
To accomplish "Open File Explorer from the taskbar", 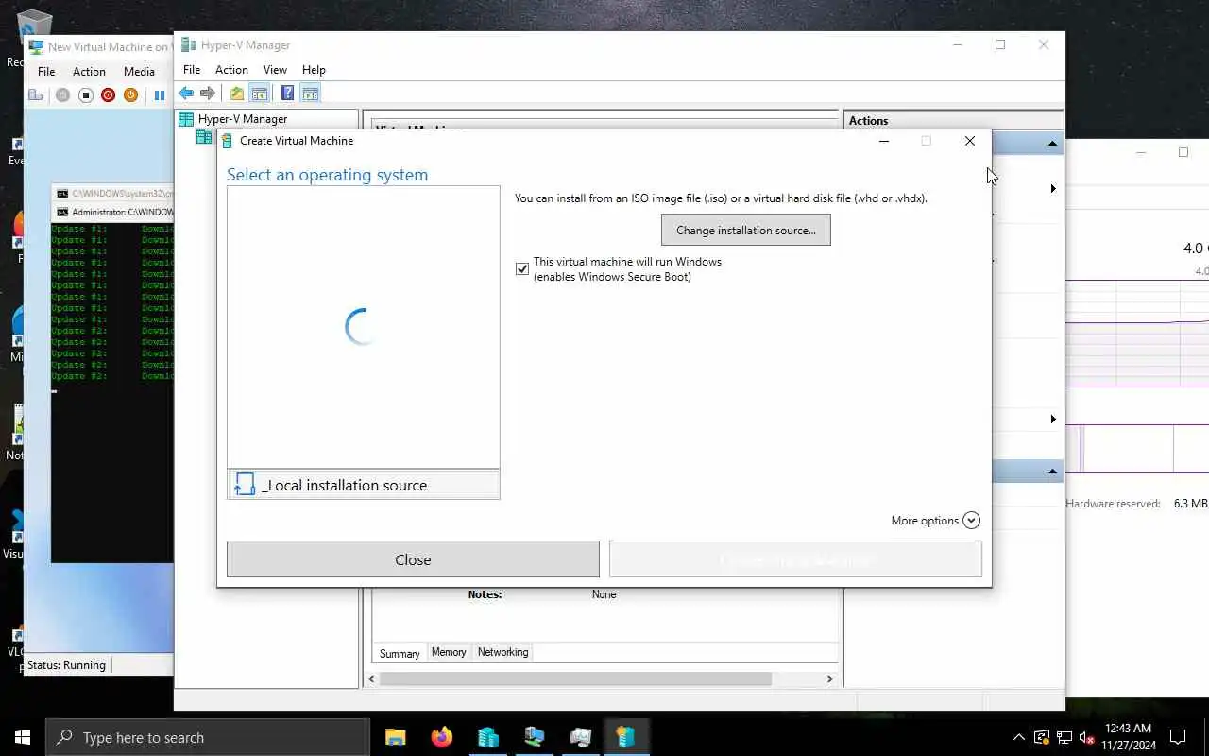I will tap(395, 737).
